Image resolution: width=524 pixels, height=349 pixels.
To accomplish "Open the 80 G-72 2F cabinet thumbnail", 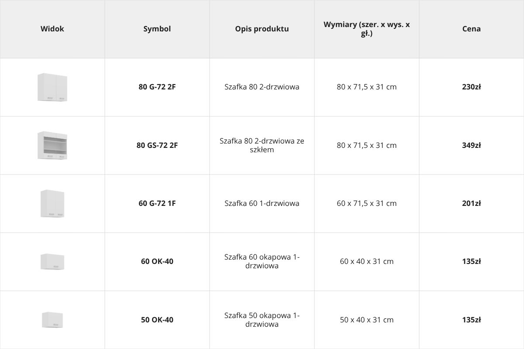I will [52, 87].
